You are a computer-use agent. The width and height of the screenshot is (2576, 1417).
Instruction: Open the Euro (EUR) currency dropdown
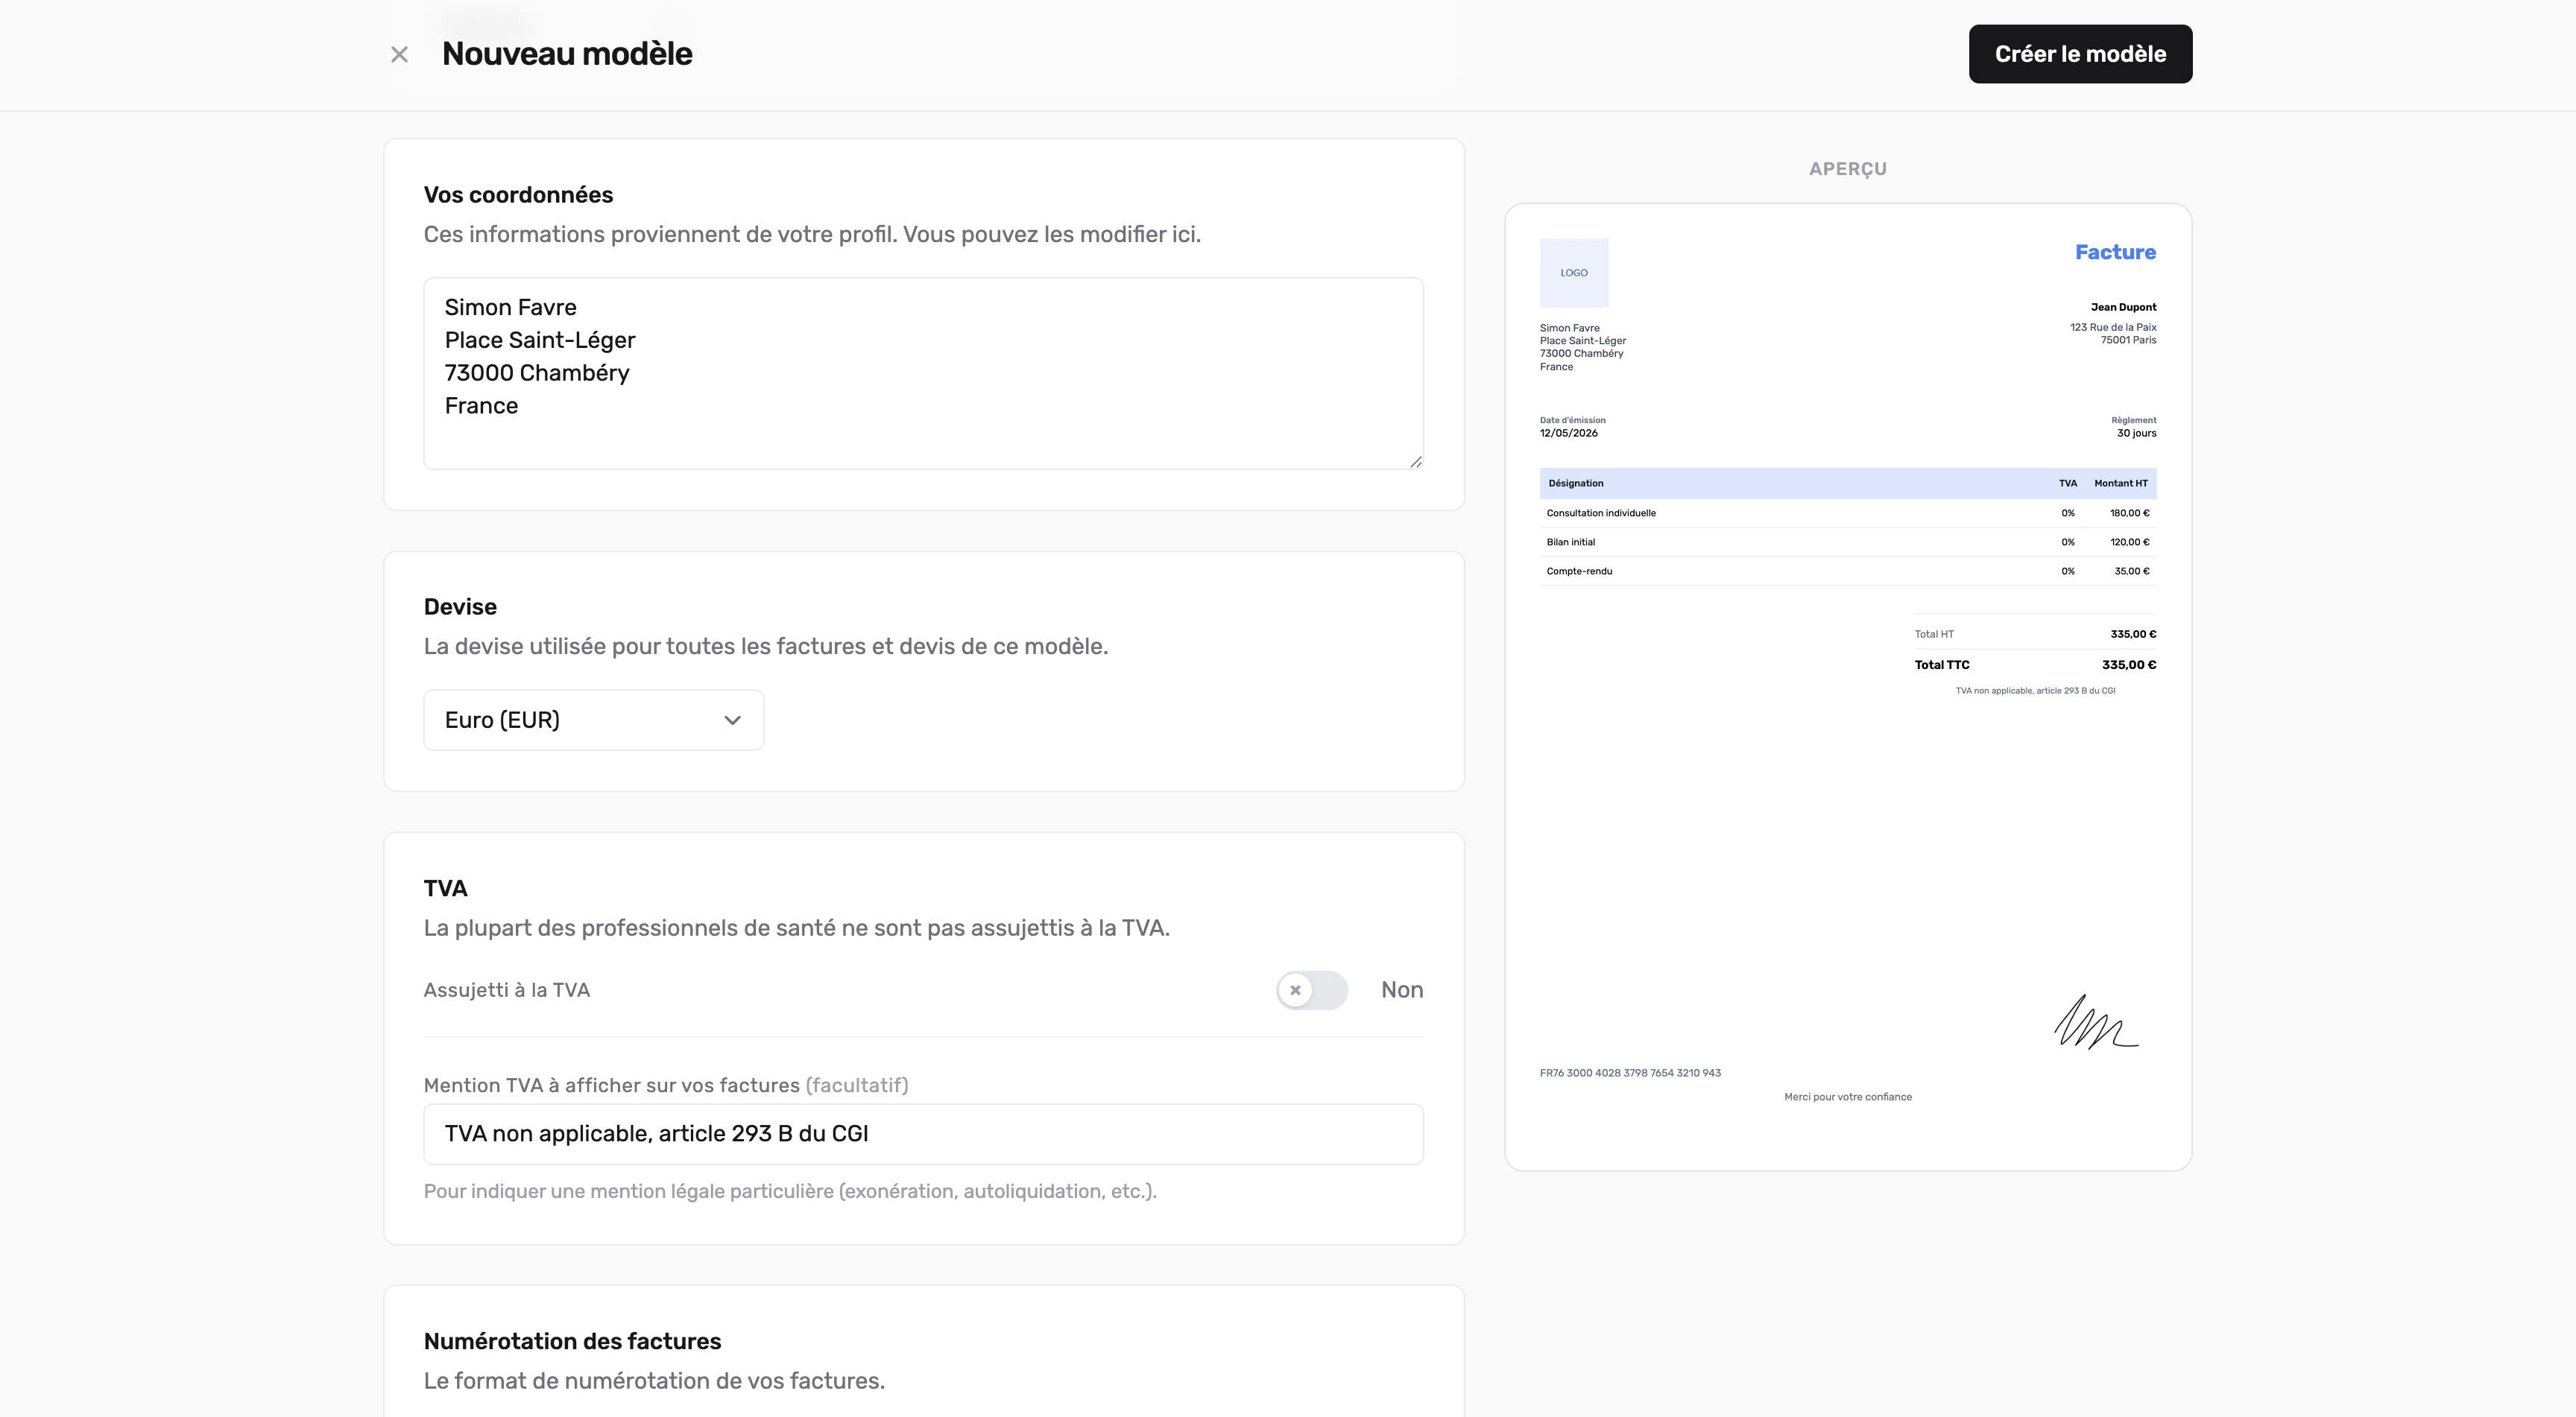[x=593, y=720]
